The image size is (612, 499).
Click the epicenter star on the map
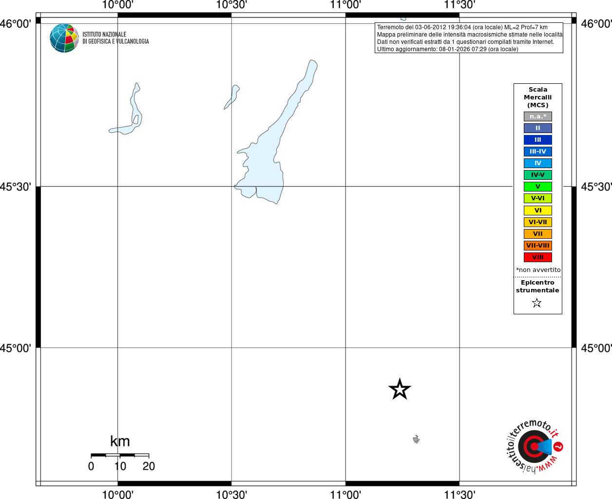[400, 389]
